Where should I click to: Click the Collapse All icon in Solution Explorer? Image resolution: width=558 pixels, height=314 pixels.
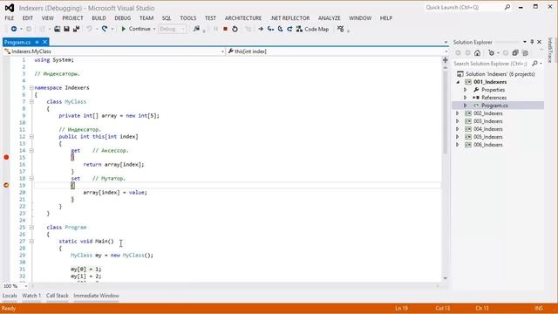pyautogui.click(x=515, y=53)
